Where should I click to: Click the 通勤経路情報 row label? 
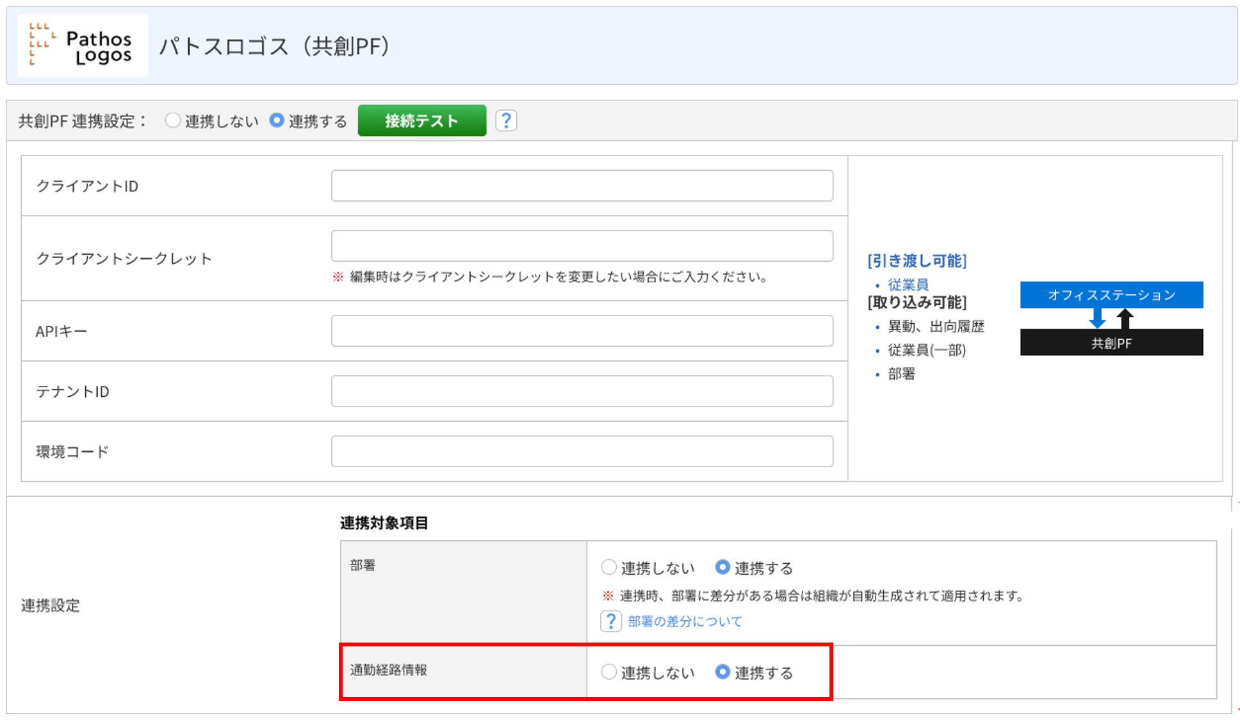point(388,670)
